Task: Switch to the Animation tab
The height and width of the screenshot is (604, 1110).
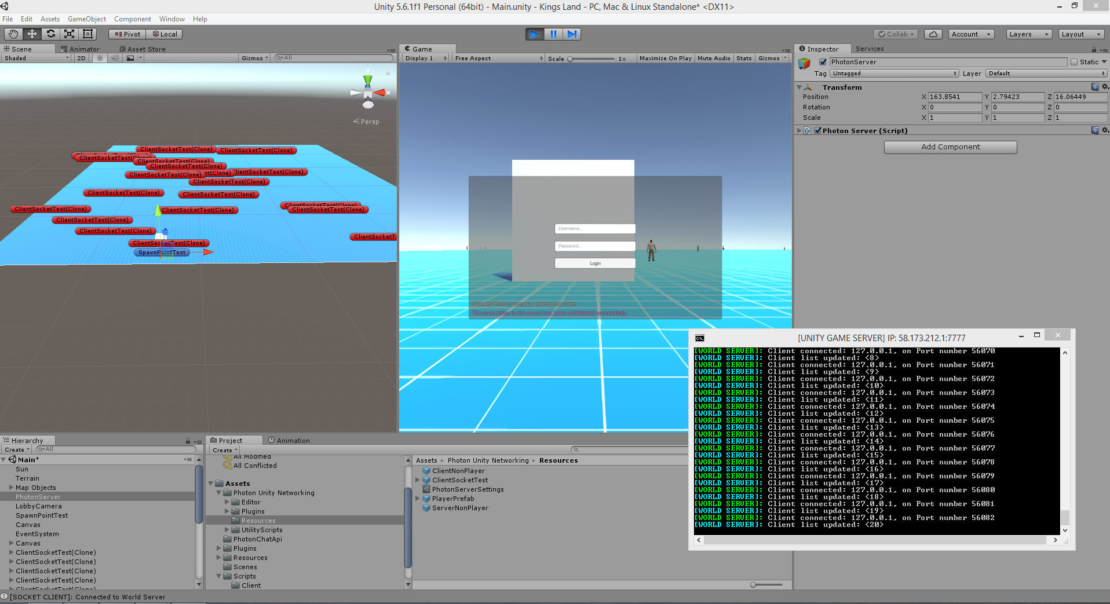Action: coord(289,441)
